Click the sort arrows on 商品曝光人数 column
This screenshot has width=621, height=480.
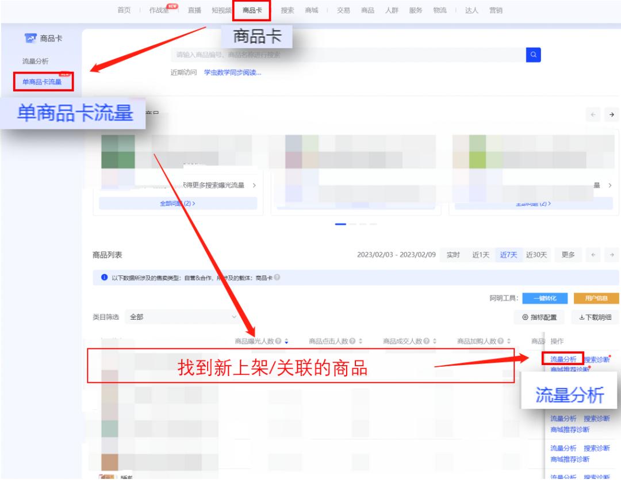(x=286, y=341)
